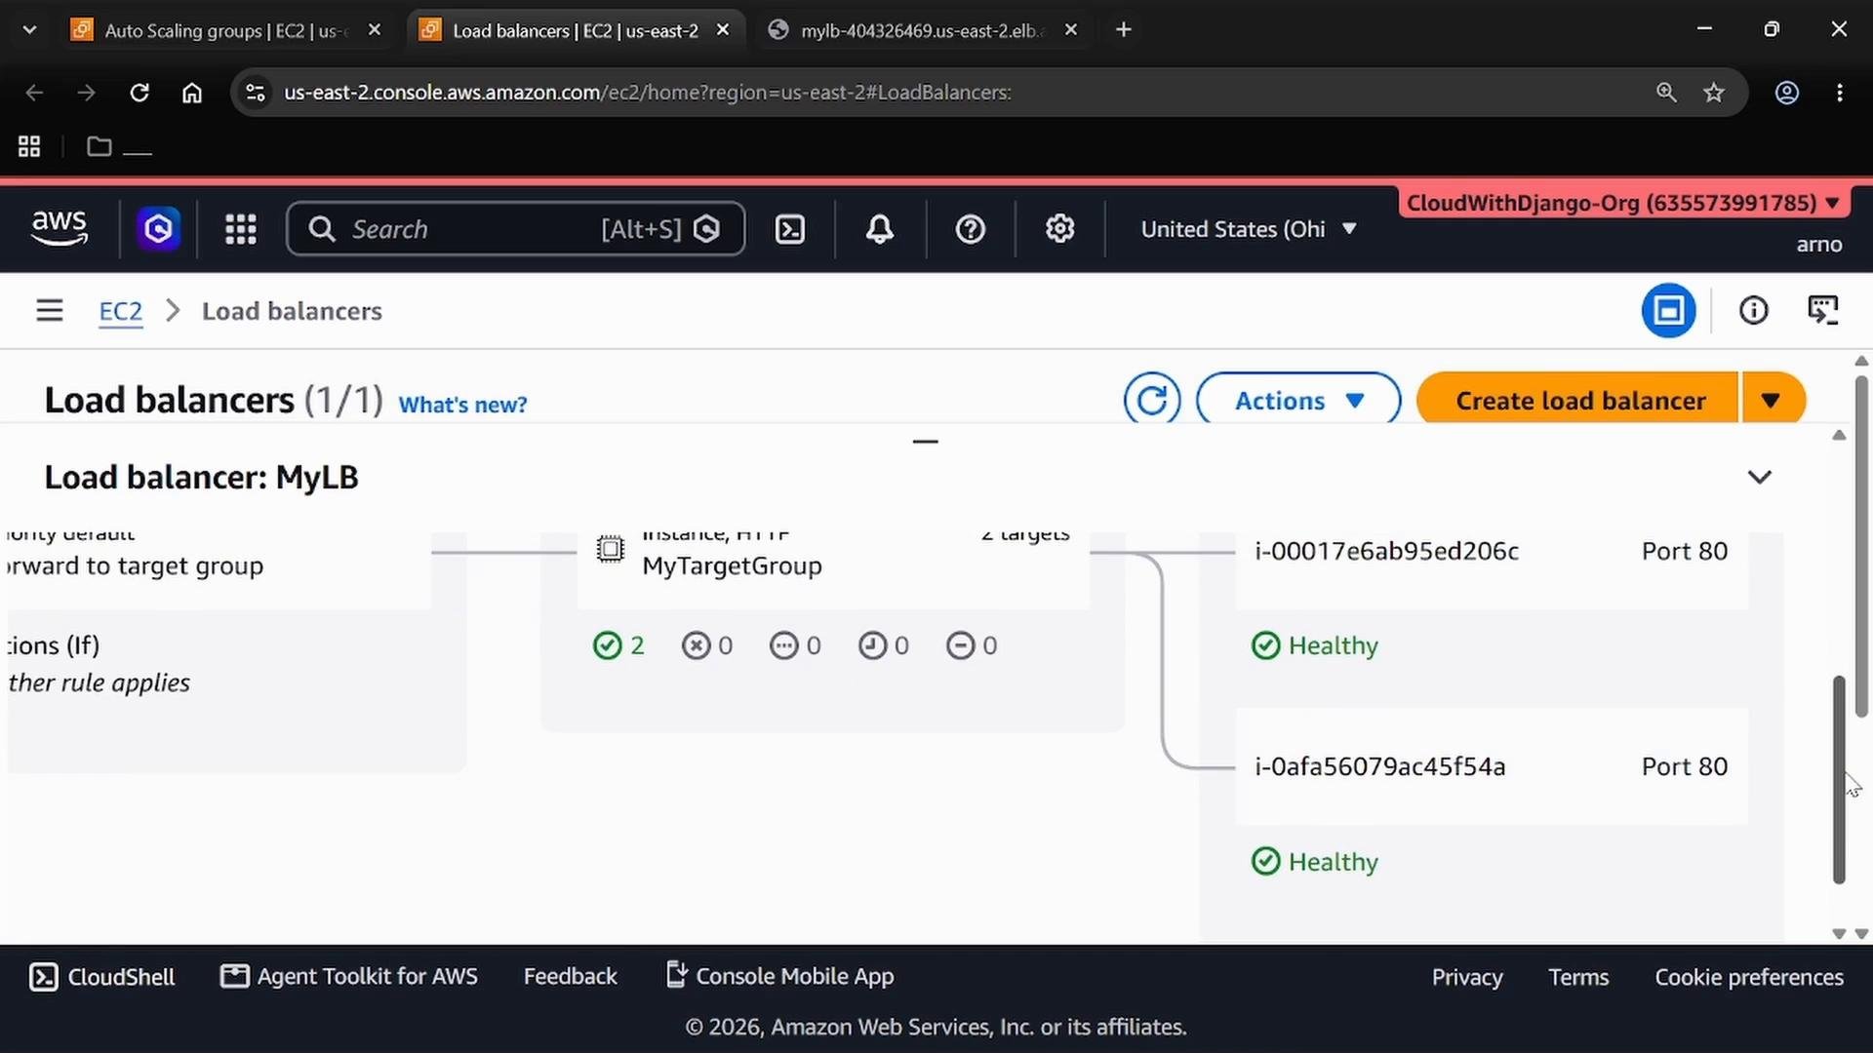Open the notifications bell

880,229
